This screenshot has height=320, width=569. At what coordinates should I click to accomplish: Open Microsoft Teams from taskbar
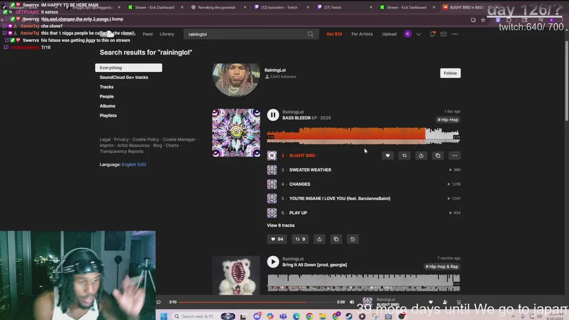coord(283,316)
